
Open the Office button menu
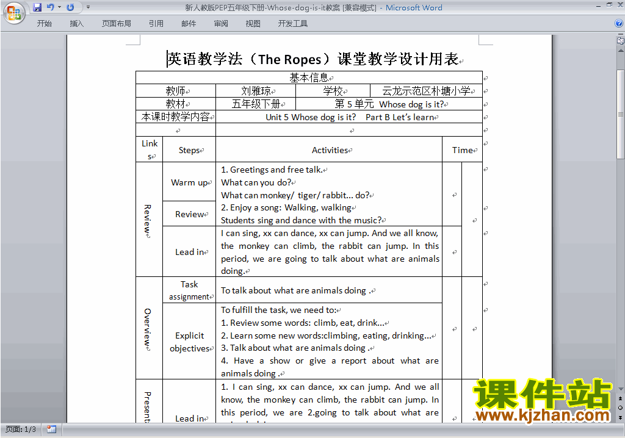coord(14,13)
